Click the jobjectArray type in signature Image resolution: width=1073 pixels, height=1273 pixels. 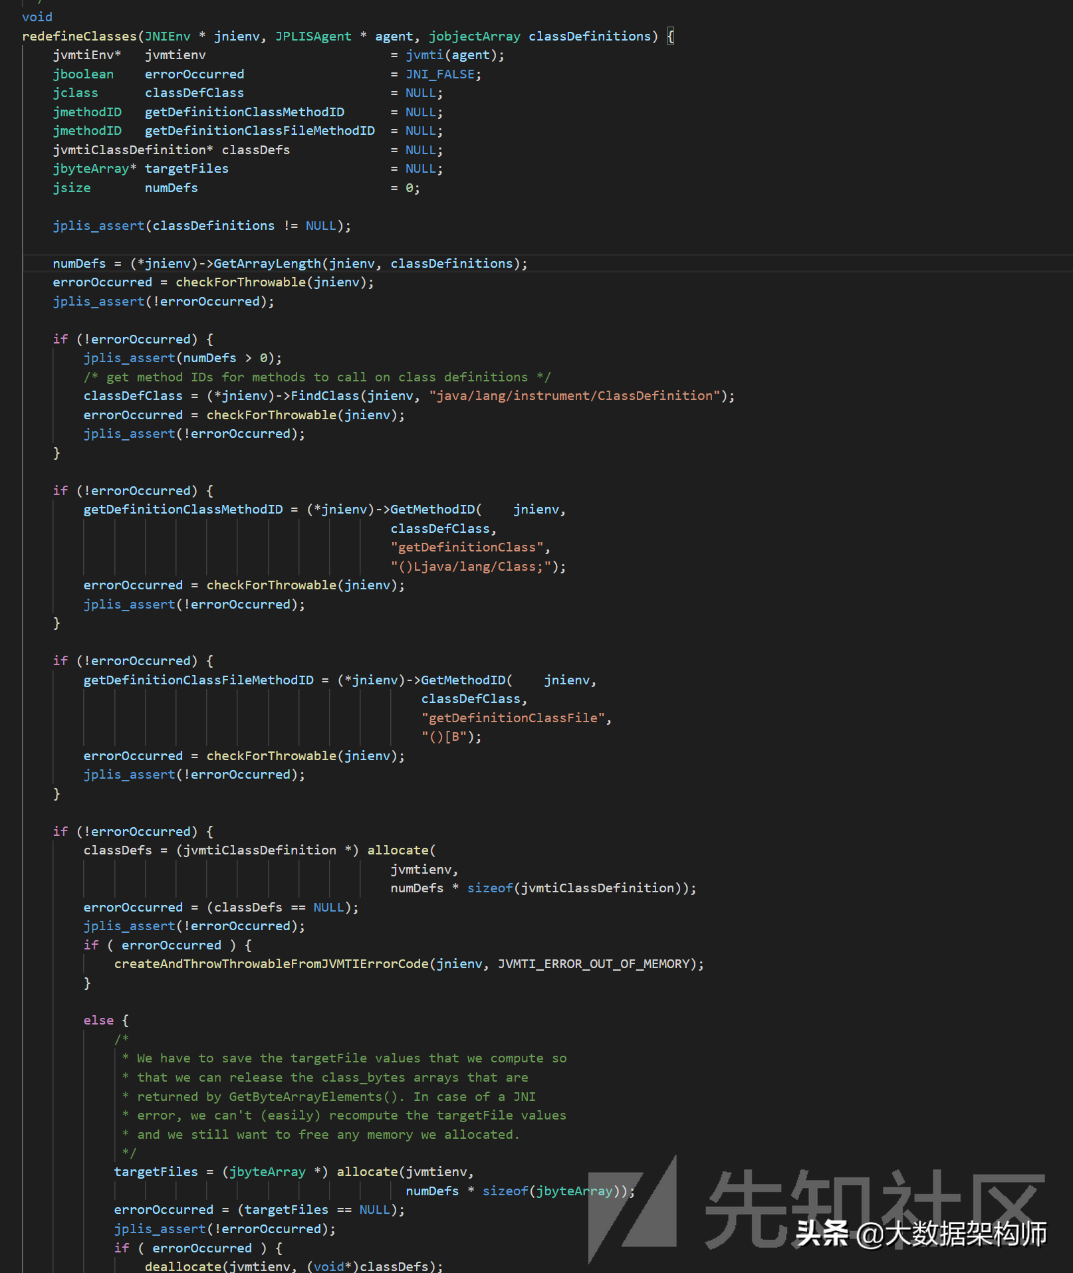coord(474,37)
